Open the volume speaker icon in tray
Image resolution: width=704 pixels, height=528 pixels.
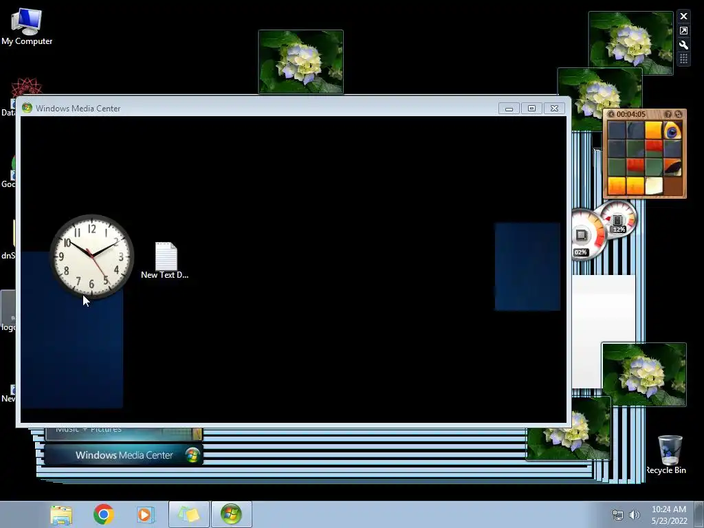[x=635, y=515]
